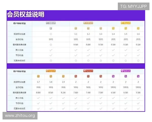The height and width of the screenshot is (122, 152).
Task: Select the level icon in the 1.6 column
Action: [138, 28]
